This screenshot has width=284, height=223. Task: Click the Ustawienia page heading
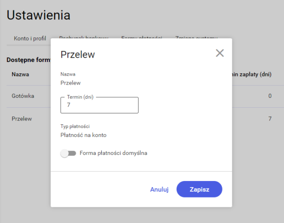point(39,15)
